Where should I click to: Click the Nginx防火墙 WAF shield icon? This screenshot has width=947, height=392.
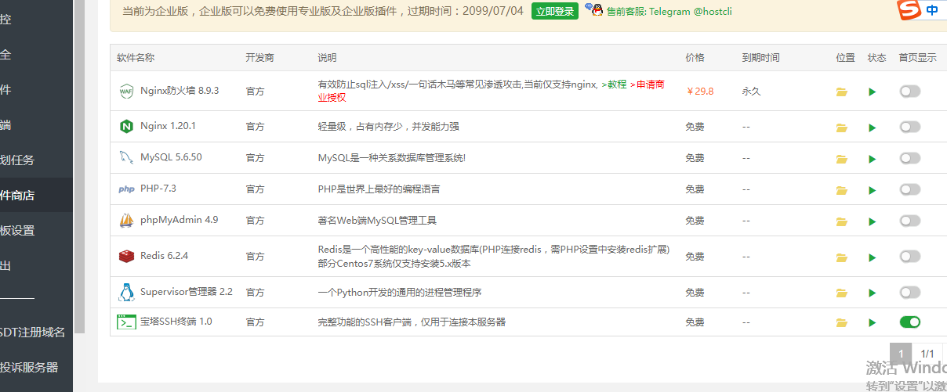(126, 91)
